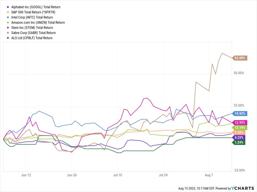The width and height of the screenshot is (257, 192).
Task: Select Amazon.com Inc (AMZN) Total Return legend label
Action: coord(38,22)
